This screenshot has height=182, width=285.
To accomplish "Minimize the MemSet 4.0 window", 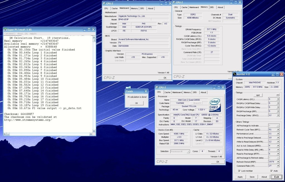I will coord(273,74).
